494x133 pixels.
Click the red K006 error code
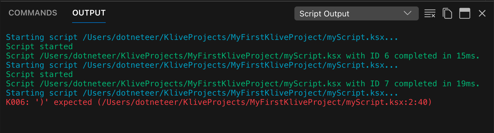tap(16, 102)
